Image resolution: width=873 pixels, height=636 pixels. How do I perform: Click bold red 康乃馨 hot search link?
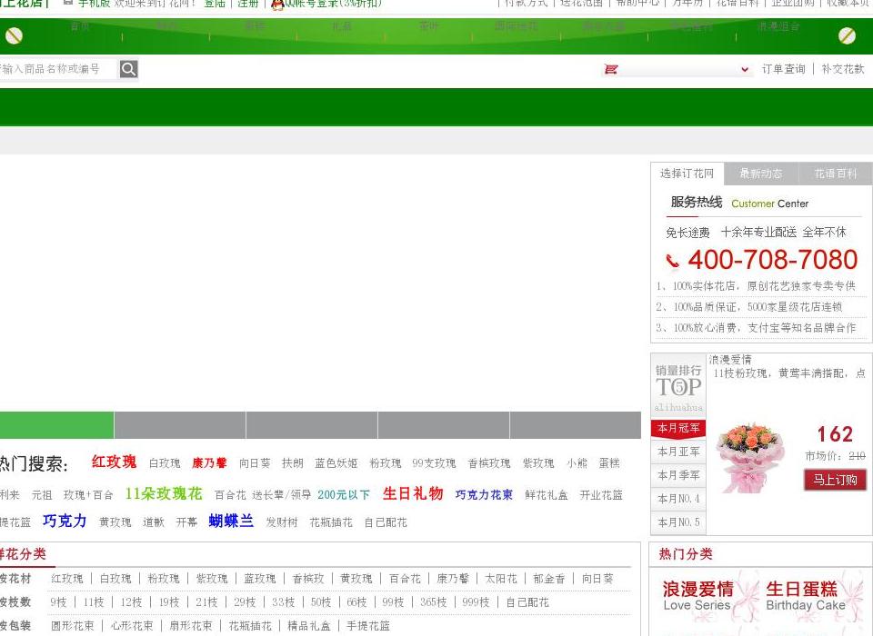[x=209, y=463]
